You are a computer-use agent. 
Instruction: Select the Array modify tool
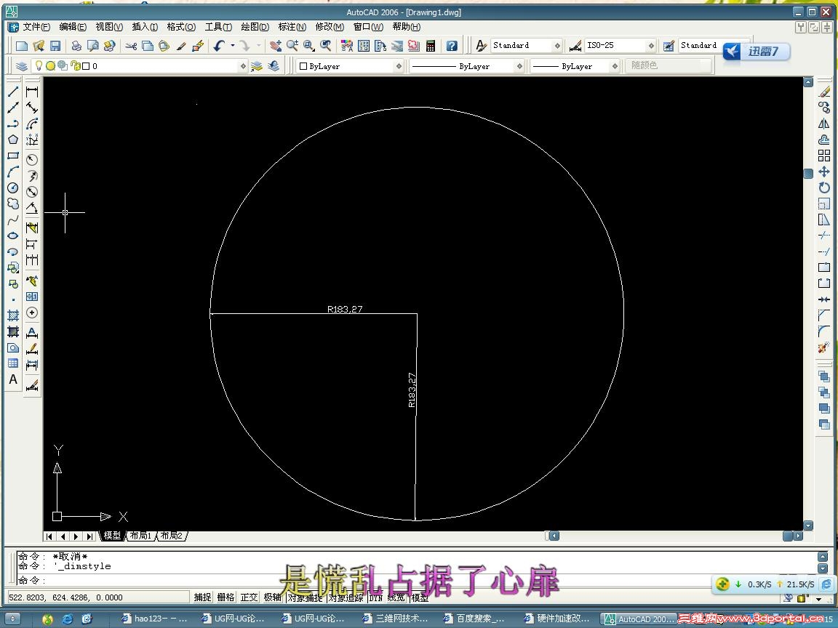(824, 156)
